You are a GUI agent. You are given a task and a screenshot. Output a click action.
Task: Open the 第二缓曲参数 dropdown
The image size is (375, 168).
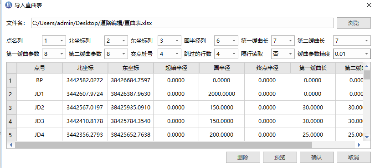116,54
